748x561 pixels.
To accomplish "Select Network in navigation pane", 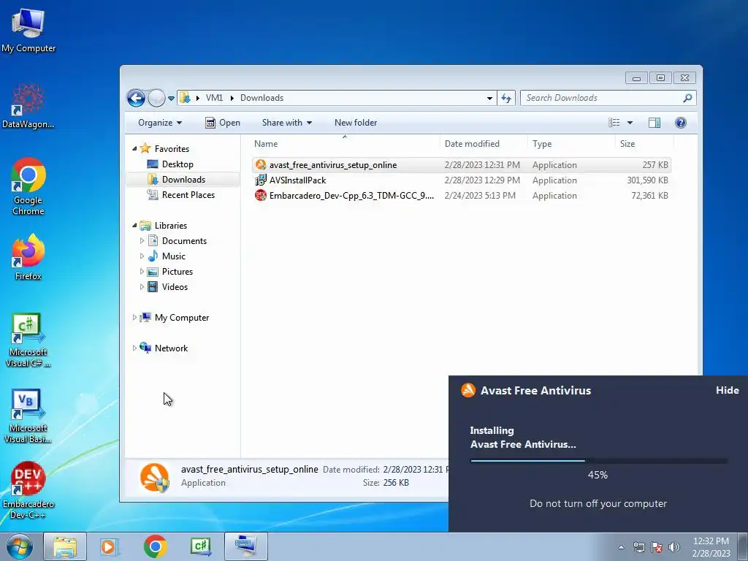I will [164, 348].
